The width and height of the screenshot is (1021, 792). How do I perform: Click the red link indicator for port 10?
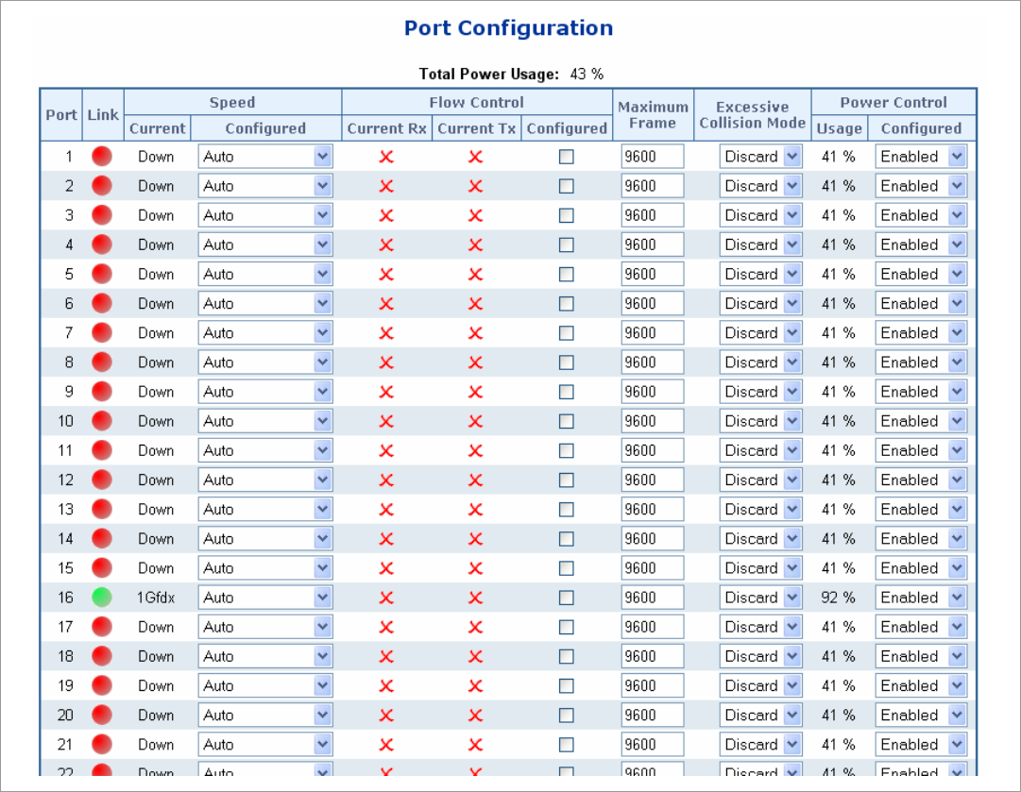102,421
